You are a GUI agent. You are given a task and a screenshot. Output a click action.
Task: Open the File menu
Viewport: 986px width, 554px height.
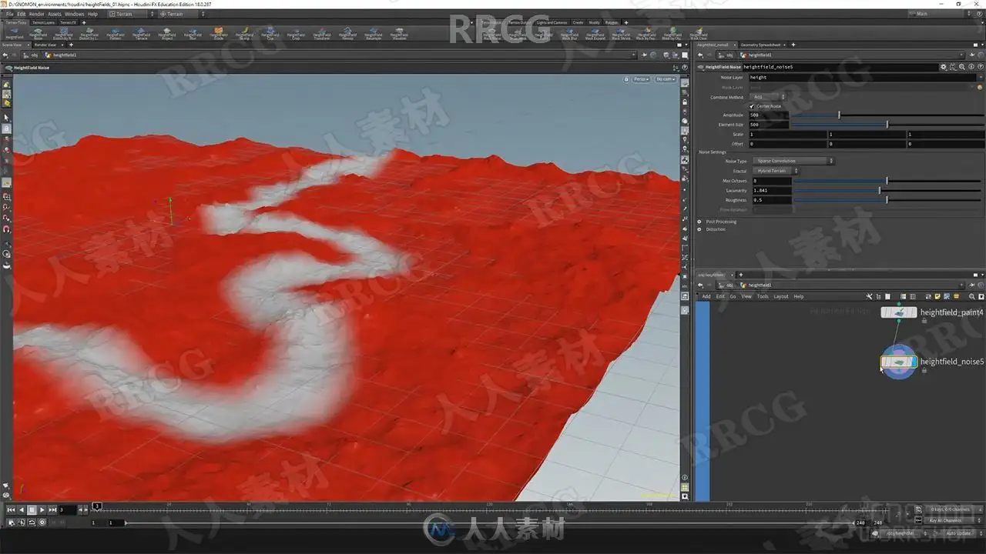coord(11,14)
